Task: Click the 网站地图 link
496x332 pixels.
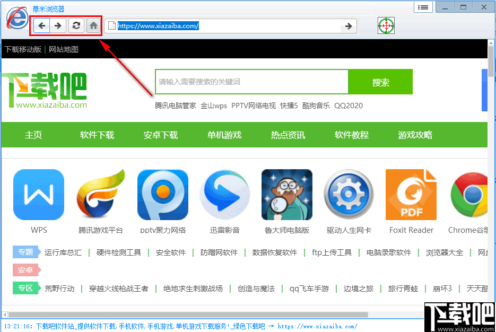Action: coord(64,49)
